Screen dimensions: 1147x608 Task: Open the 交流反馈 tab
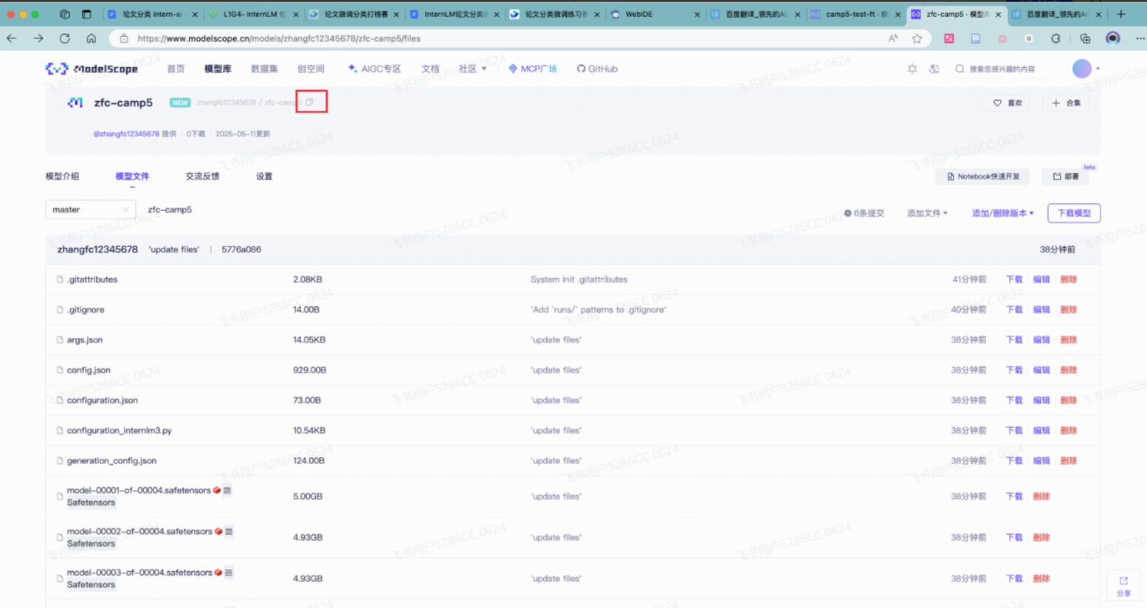click(202, 176)
